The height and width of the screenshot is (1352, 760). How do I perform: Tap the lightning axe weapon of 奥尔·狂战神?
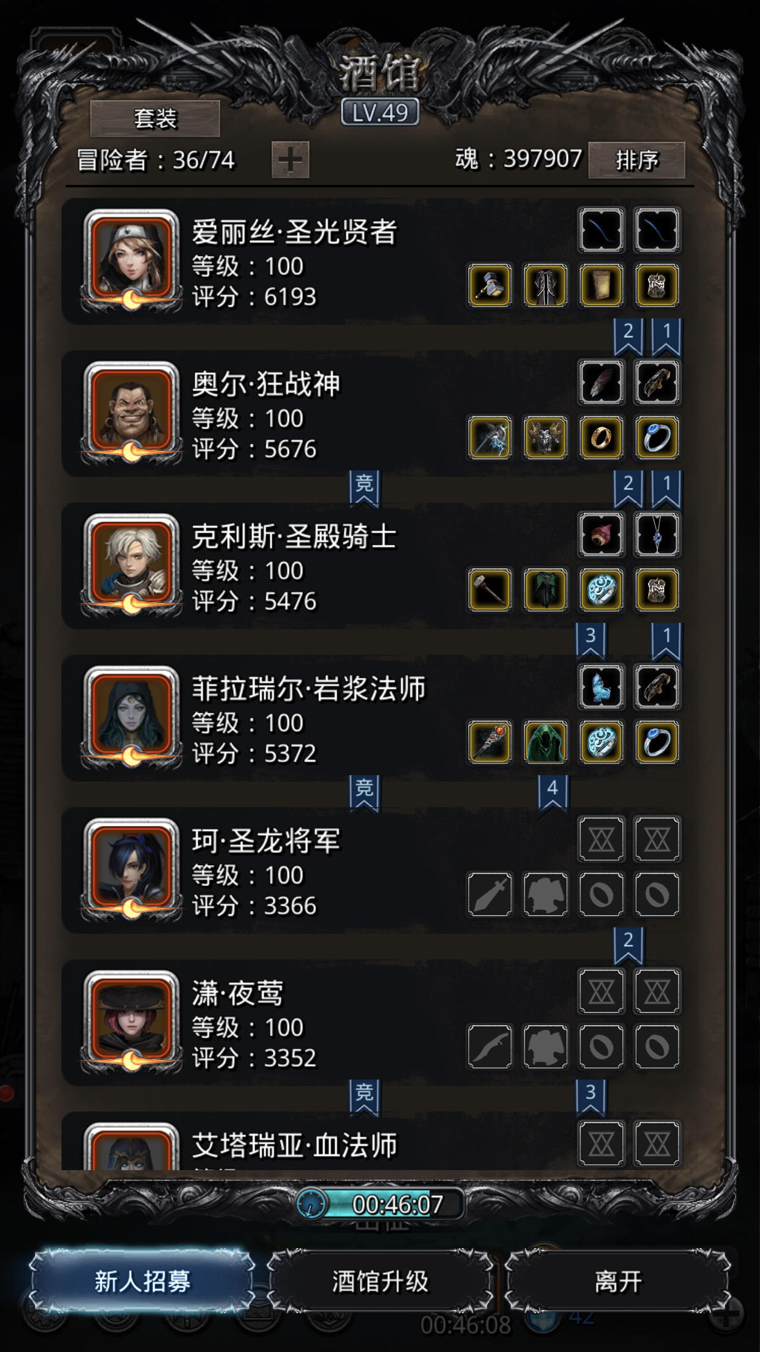tap(490, 438)
